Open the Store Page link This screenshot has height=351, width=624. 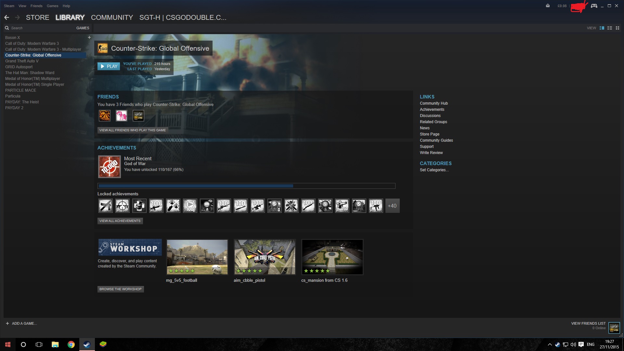(x=430, y=134)
